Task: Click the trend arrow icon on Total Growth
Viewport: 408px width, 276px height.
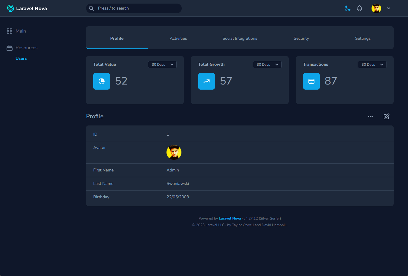Action: click(x=207, y=81)
